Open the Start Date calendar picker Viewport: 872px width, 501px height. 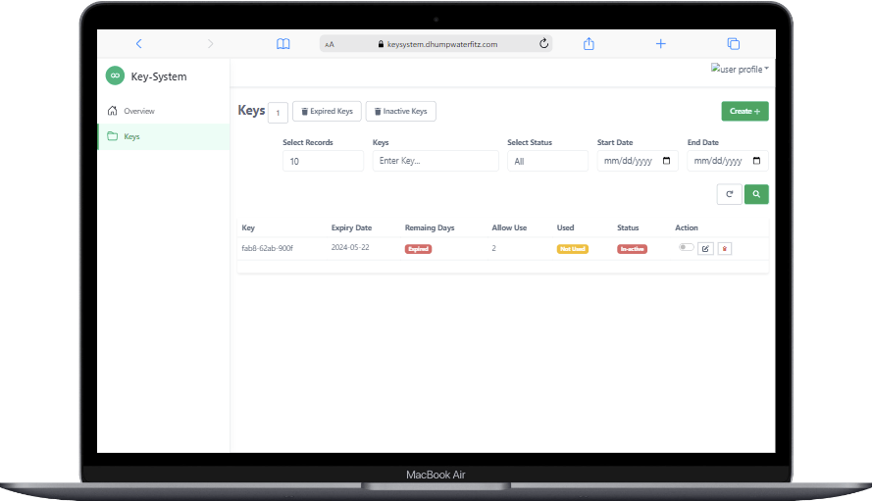tap(667, 161)
